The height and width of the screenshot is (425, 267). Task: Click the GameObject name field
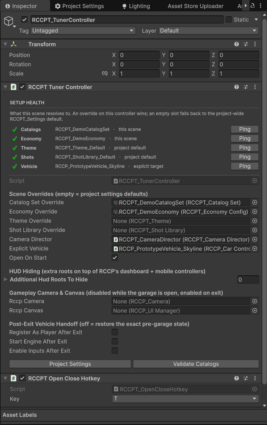coord(127,20)
